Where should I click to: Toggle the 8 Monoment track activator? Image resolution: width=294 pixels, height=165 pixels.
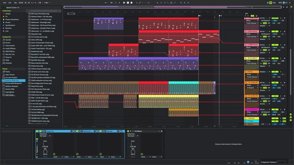pyautogui.click(x=275, y=31)
